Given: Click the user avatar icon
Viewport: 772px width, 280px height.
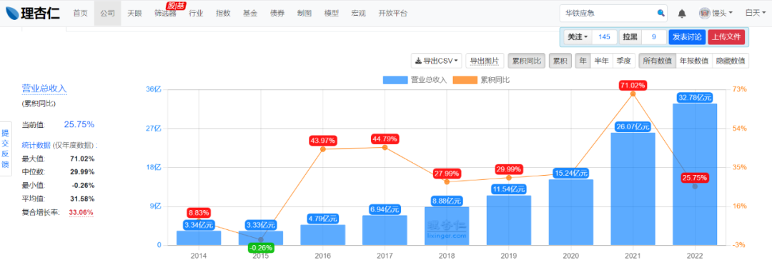Looking at the screenshot, I should 705,14.
